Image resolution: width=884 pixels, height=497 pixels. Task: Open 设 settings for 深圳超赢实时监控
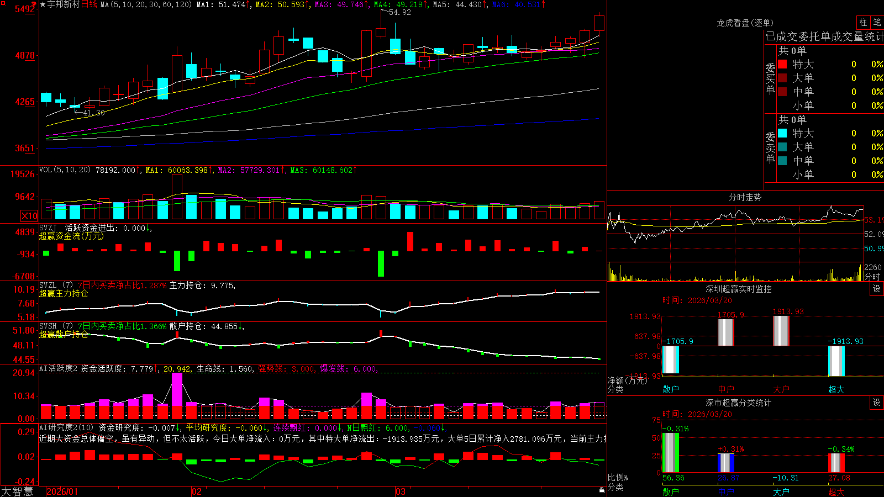pos(877,289)
